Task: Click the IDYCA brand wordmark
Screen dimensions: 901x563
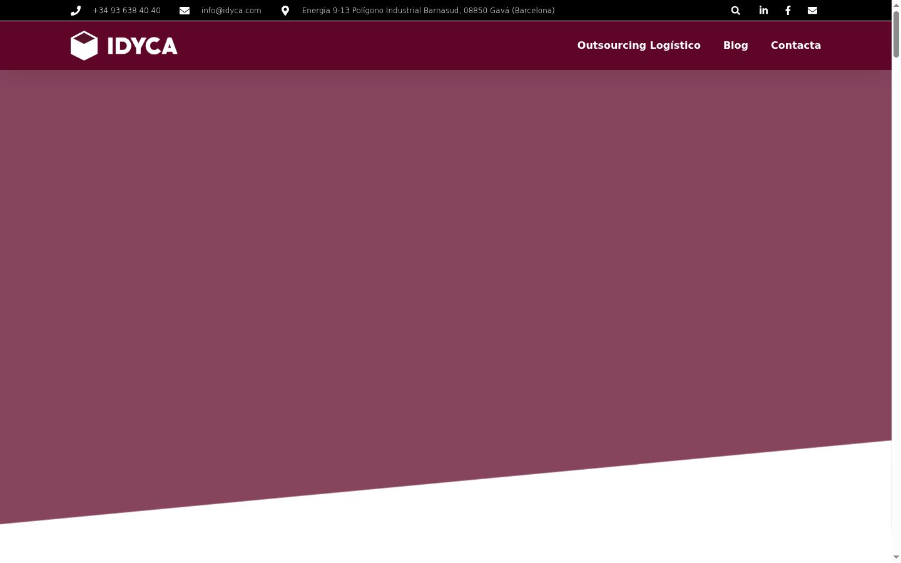Action: (x=143, y=46)
